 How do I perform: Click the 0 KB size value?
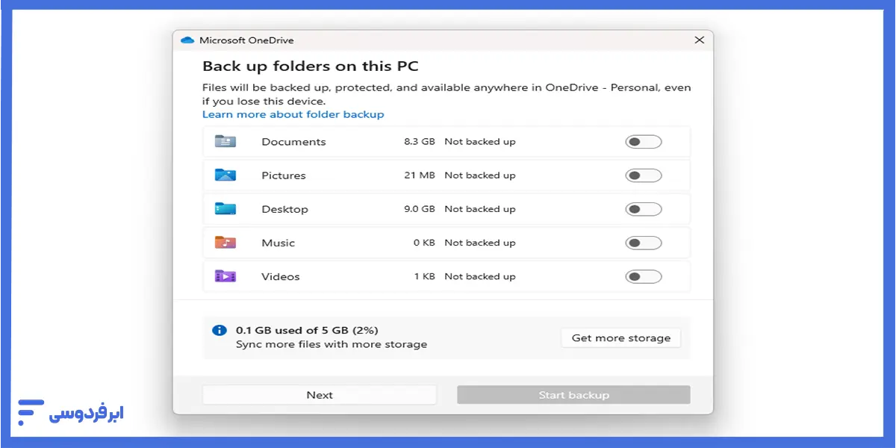[x=424, y=243]
